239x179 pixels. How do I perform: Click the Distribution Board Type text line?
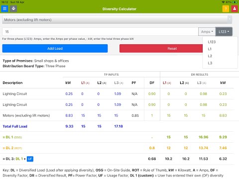34,66
